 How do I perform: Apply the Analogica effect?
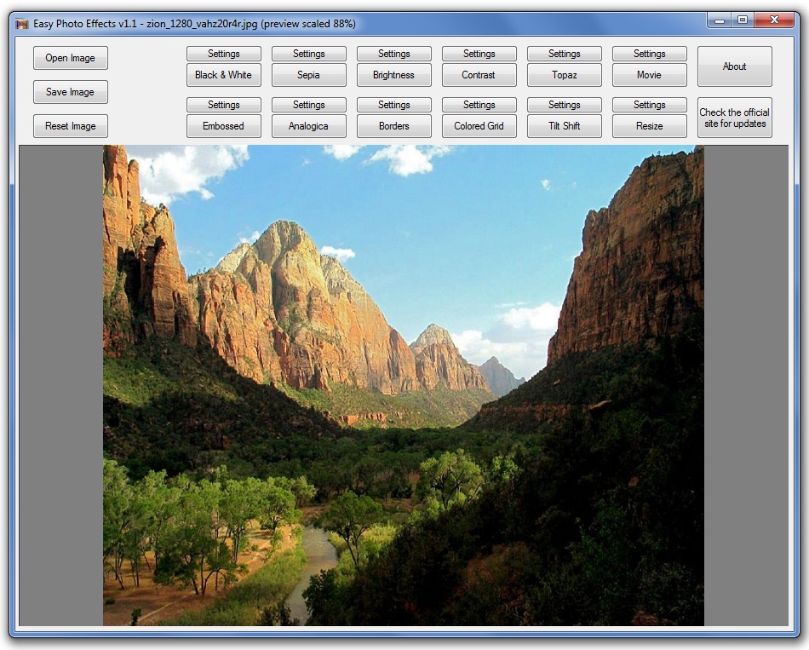(x=308, y=126)
